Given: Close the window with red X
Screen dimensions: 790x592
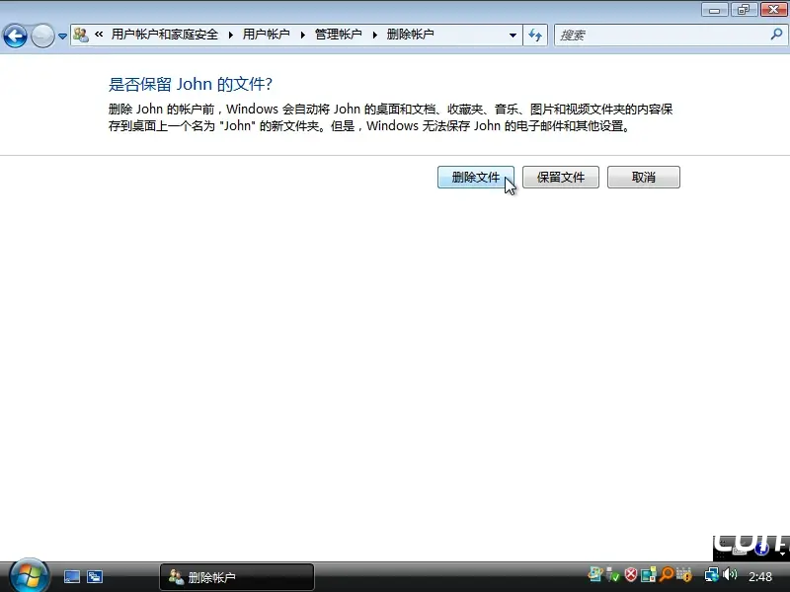Looking at the screenshot, I should click(773, 10).
